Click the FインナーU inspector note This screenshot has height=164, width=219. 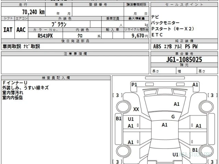15,83
